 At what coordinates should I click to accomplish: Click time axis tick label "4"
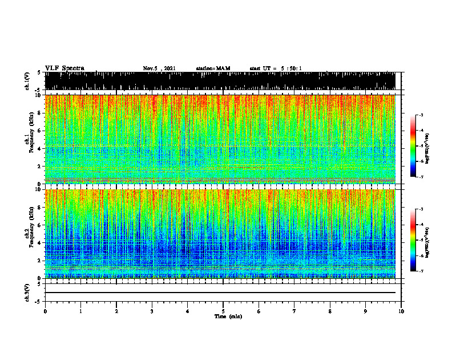[x=188, y=311]
